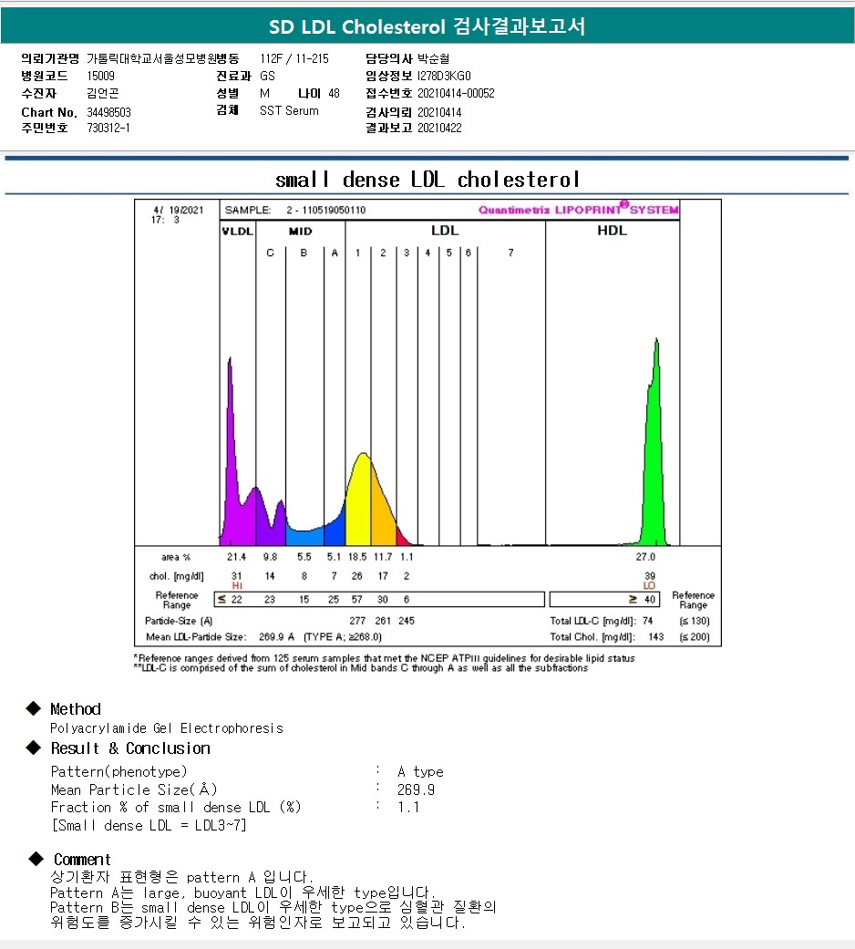Select area % value '18.5'
Image resolution: width=855 pixels, height=949 pixels.
357,557
